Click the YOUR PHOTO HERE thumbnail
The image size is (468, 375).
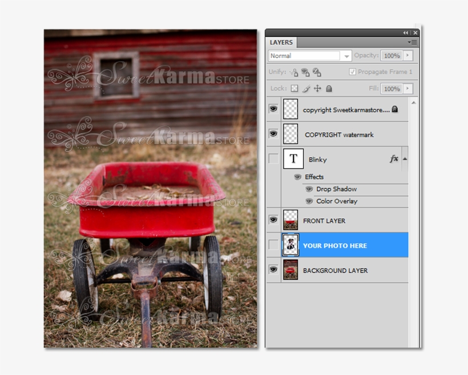(x=291, y=245)
